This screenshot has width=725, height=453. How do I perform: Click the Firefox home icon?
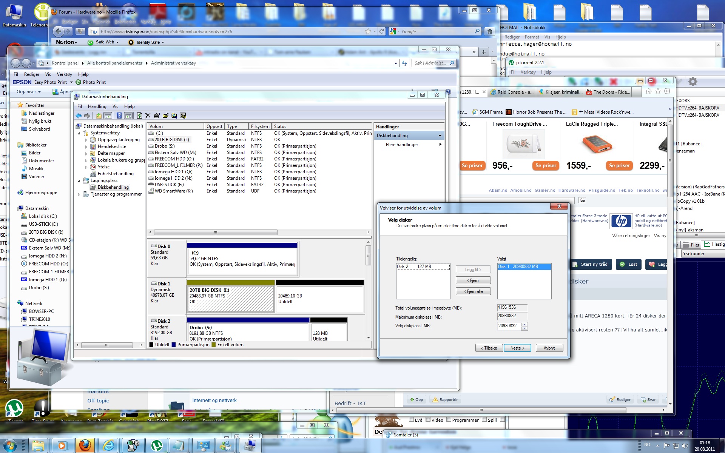click(x=490, y=31)
